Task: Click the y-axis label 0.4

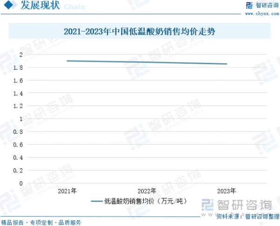Action: pyautogui.click(x=18, y=158)
